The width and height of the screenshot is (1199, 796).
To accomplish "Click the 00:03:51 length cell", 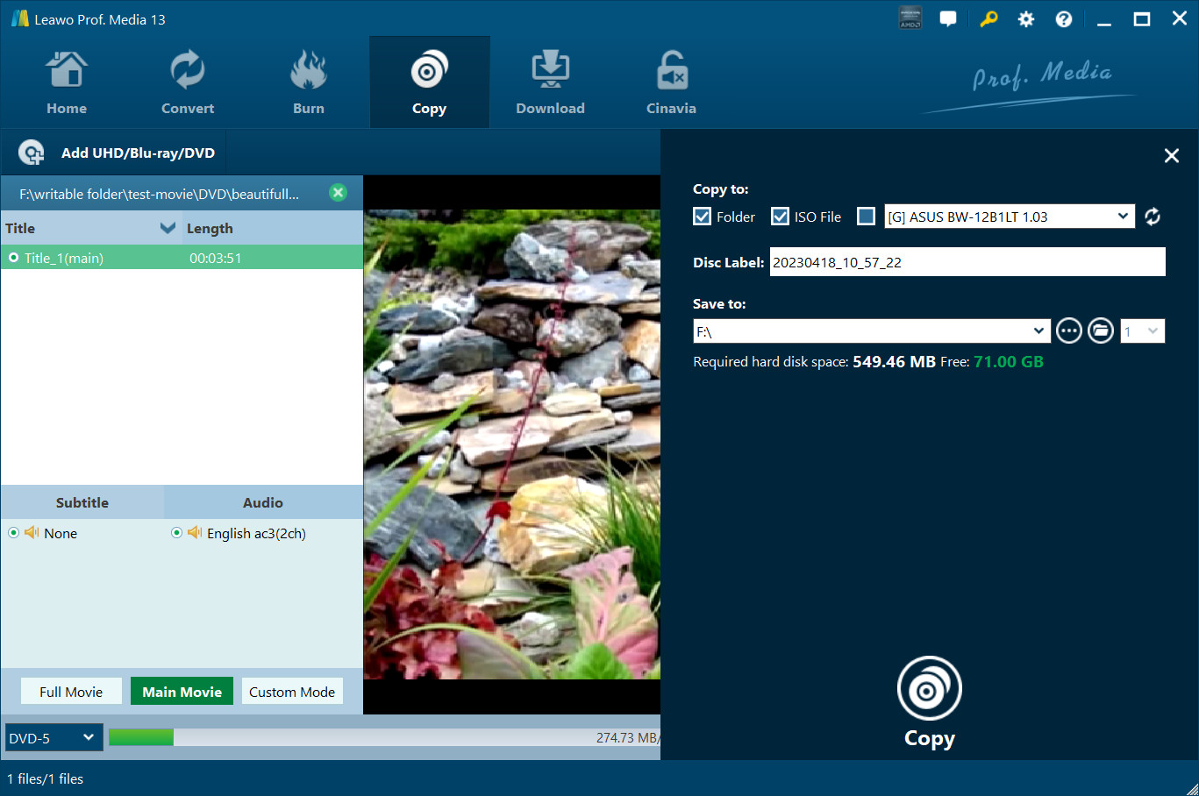I will click(x=216, y=258).
